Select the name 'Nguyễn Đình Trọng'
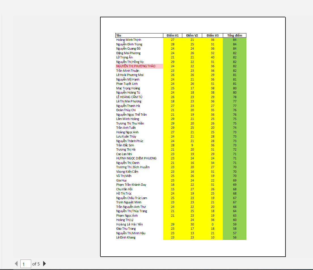Screen dimensions: 313x270 pos(129,44)
